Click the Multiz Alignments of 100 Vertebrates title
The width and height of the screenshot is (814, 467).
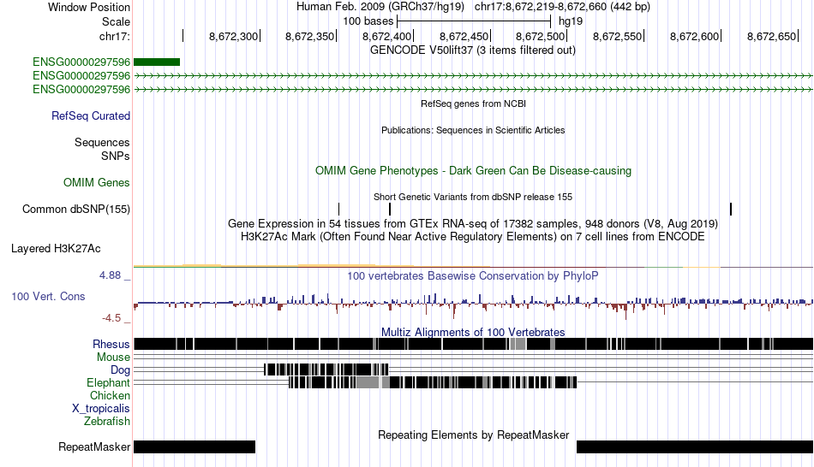click(473, 332)
